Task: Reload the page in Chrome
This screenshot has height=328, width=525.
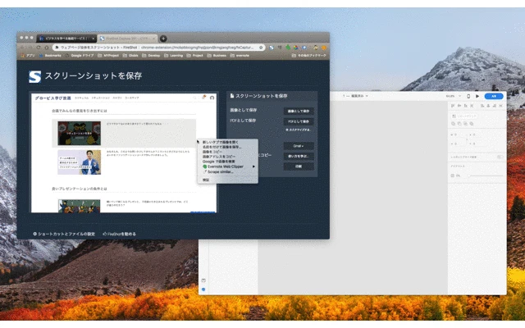Action: [39, 48]
